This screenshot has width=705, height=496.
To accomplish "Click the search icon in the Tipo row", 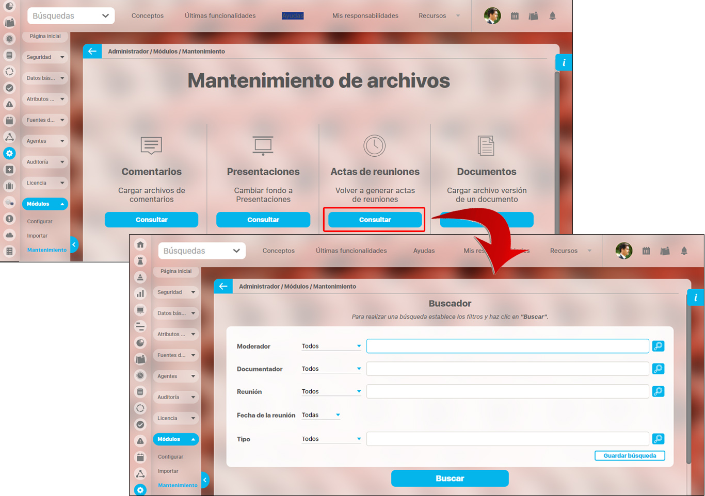I will [658, 439].
